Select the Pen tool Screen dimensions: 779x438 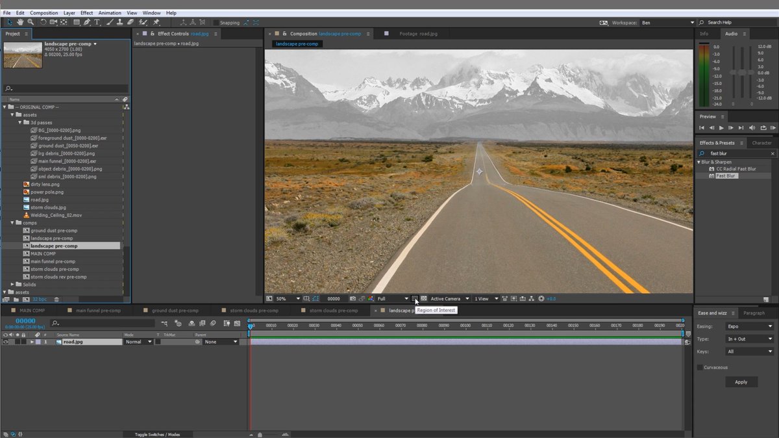click(x=87, y=22)
